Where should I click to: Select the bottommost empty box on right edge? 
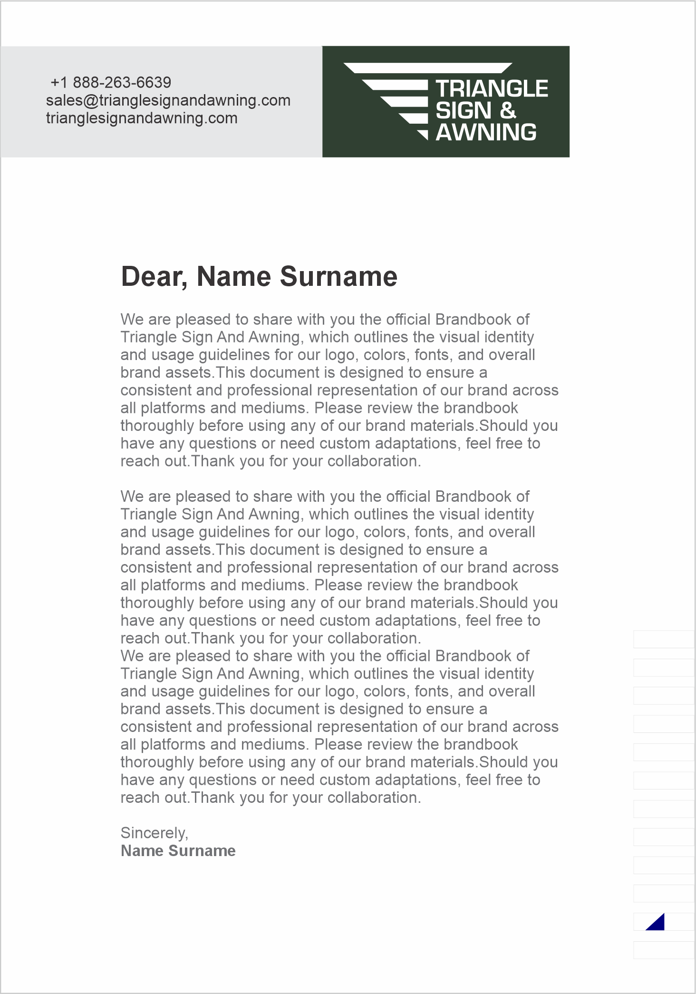tap(664, 950)
